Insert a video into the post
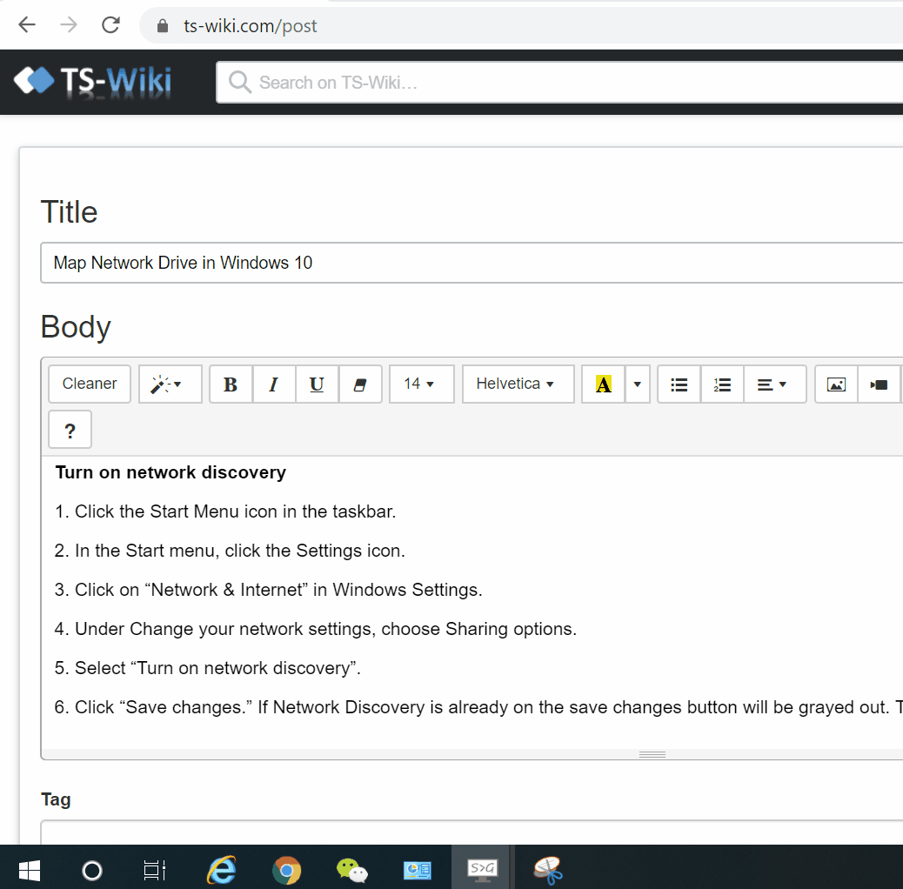This screenshot has width=903, height=889. tap(879, 384)
